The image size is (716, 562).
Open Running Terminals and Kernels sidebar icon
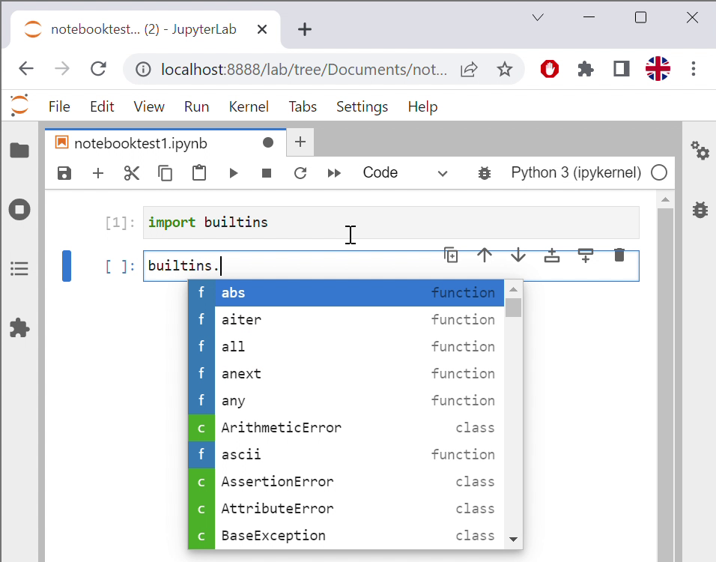tap(19, 210)
